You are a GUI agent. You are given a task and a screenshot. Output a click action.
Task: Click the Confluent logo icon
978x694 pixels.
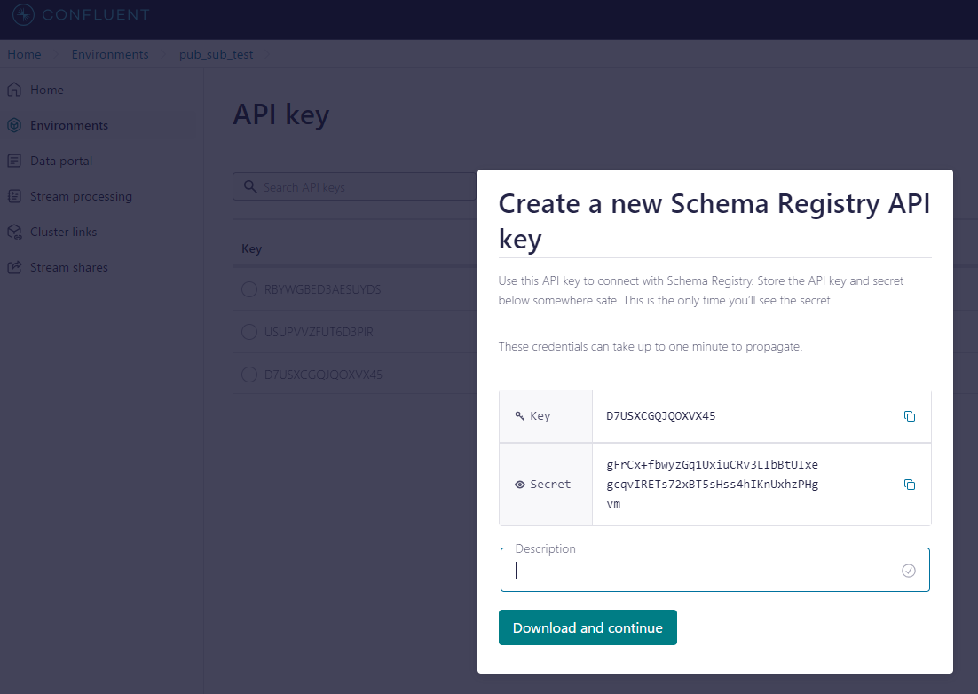coord(23,14)
